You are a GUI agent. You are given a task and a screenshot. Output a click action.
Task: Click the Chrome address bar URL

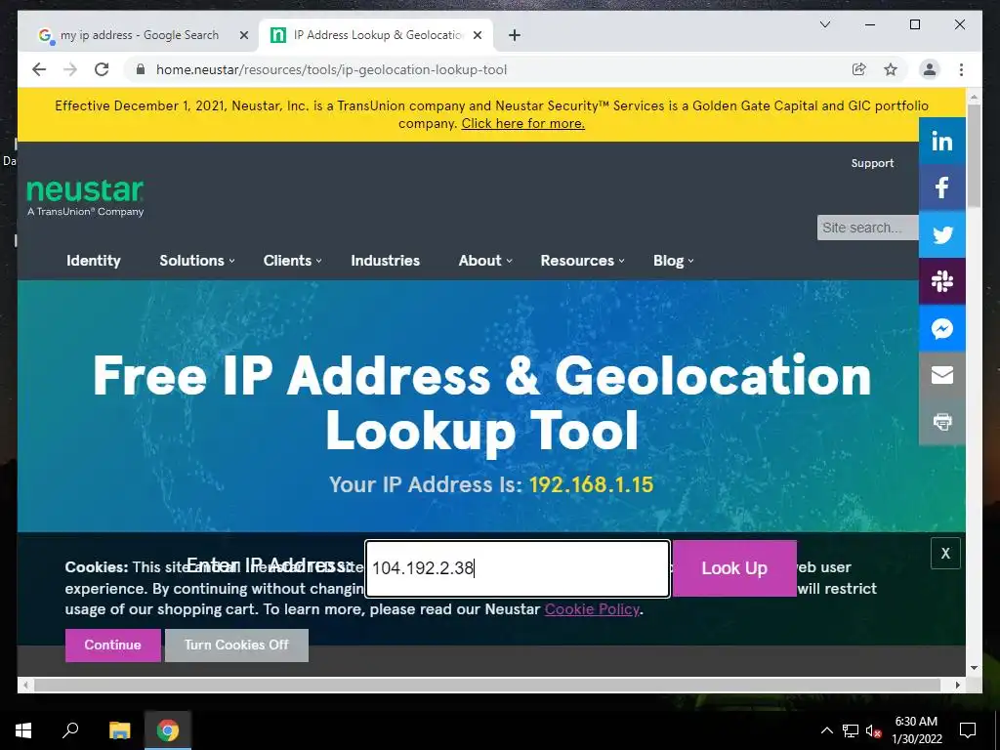coord(331,69)
